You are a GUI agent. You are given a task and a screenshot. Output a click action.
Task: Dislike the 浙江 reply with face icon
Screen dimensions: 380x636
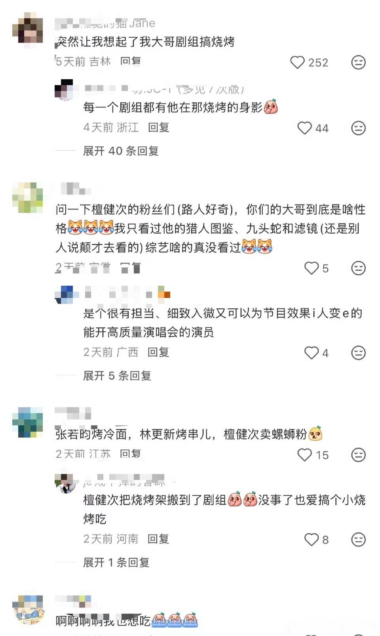[x=358, y=128]
